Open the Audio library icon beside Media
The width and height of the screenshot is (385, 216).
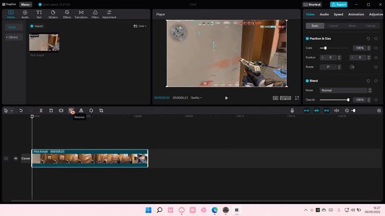[25, 14]
